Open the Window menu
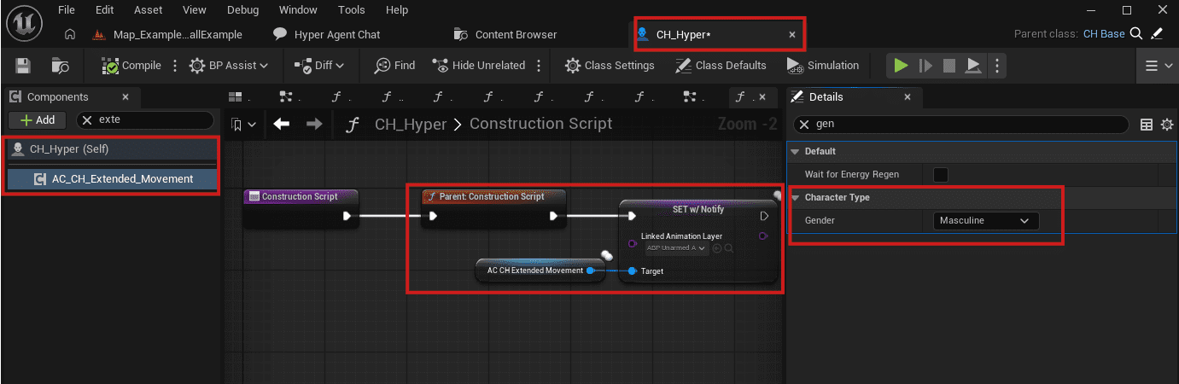Image resolution: width=1179 pixels, height=384 pixels. coord(300,10)
